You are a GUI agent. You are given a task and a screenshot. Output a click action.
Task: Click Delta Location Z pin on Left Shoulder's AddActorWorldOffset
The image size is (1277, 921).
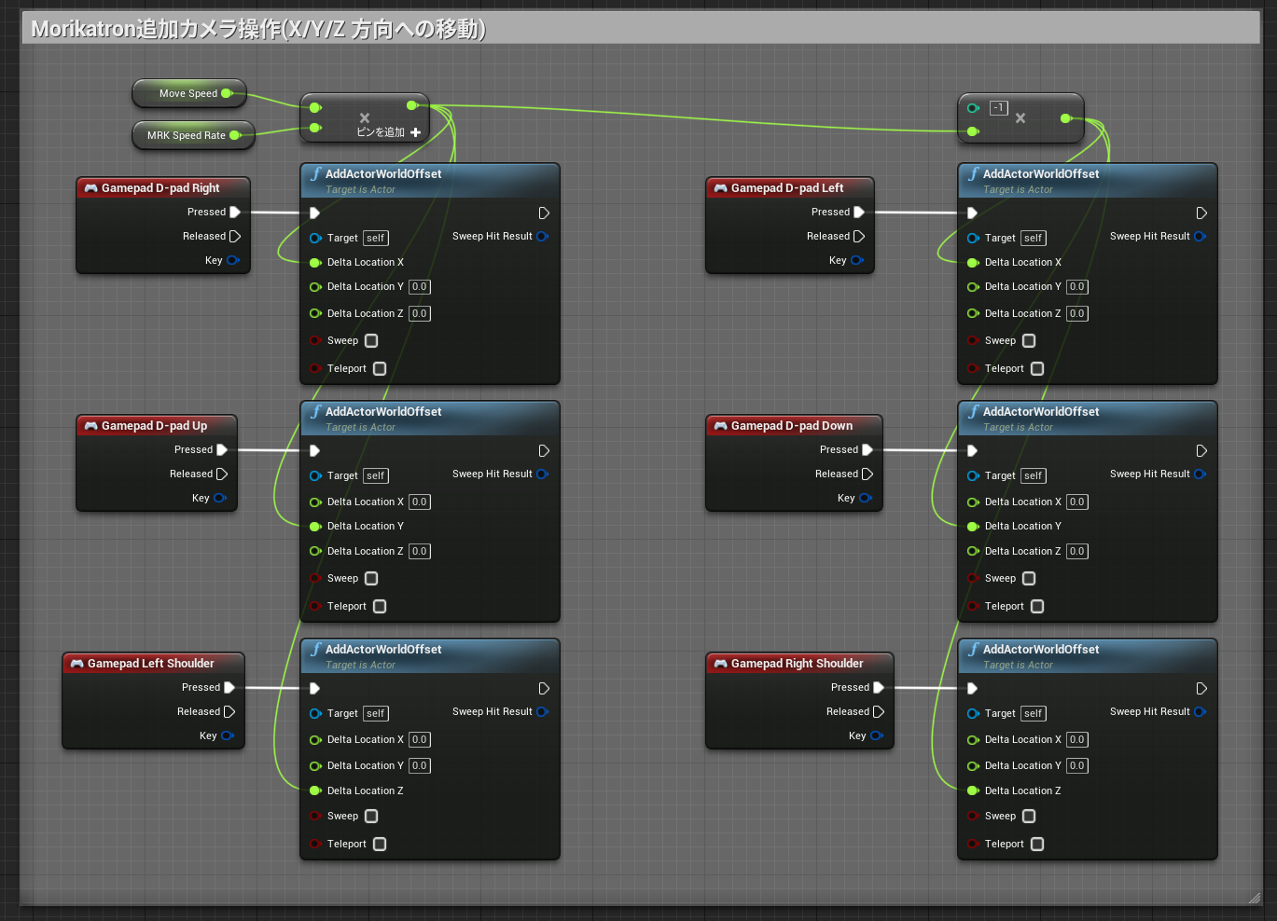[315, 790]
